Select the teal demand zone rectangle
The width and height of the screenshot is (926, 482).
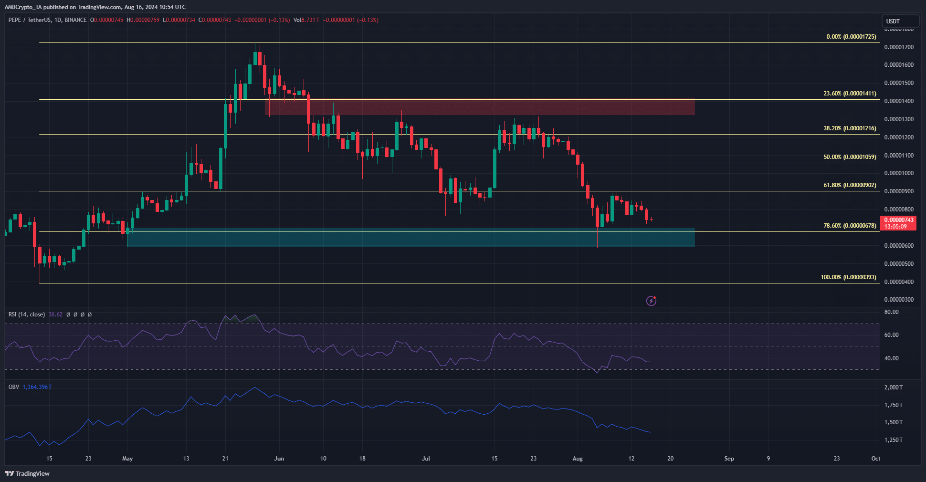click(411, 237)
